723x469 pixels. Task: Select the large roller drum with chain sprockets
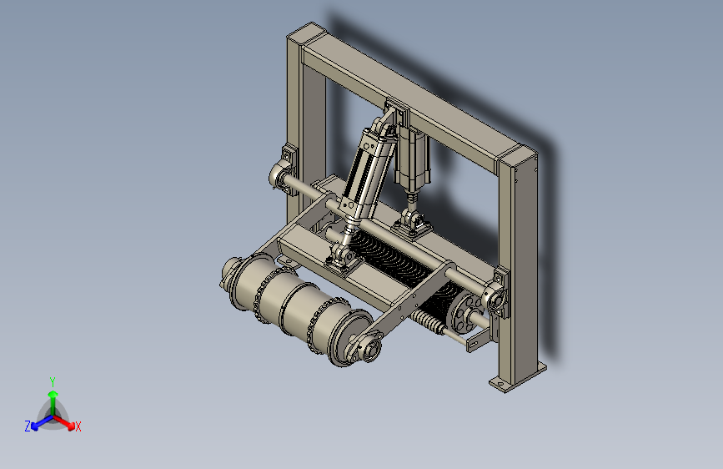coord(298,310)
